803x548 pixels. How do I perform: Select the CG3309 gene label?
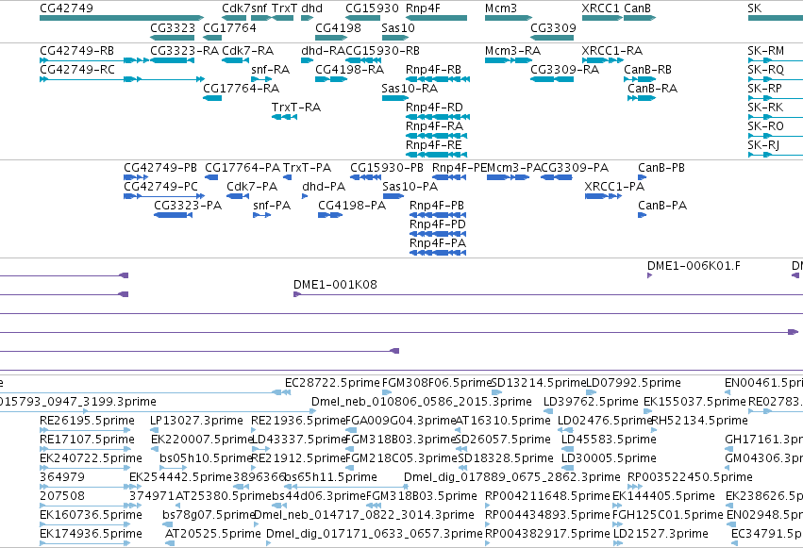pyautogui.click(x=553, y=27)
